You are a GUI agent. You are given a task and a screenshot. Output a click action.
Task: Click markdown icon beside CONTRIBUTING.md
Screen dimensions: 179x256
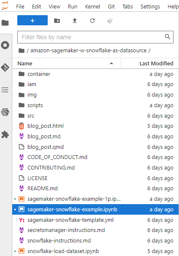[x=22, y=167]
